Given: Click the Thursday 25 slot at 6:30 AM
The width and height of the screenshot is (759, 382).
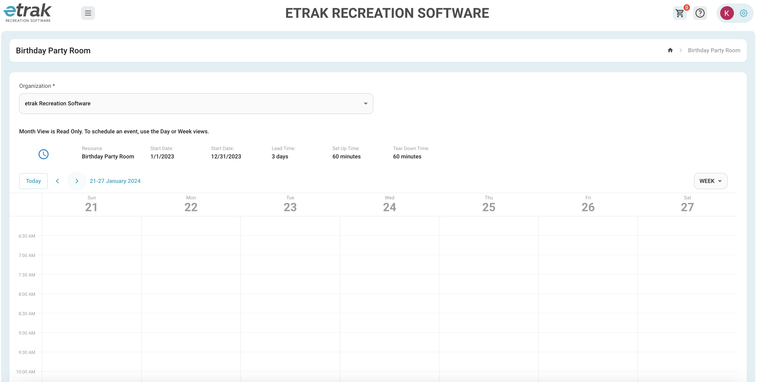Looking at the screenshot, I should [x=488, y=245].
